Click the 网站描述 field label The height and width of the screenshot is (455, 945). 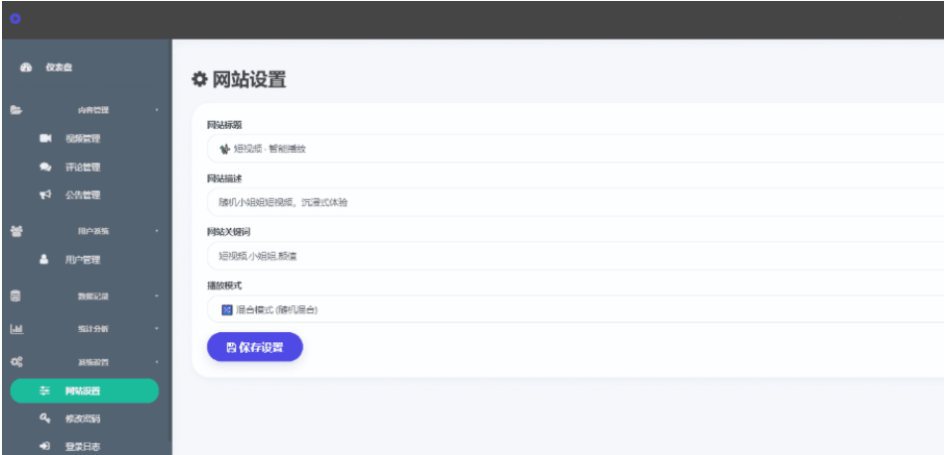coord(225,179)
